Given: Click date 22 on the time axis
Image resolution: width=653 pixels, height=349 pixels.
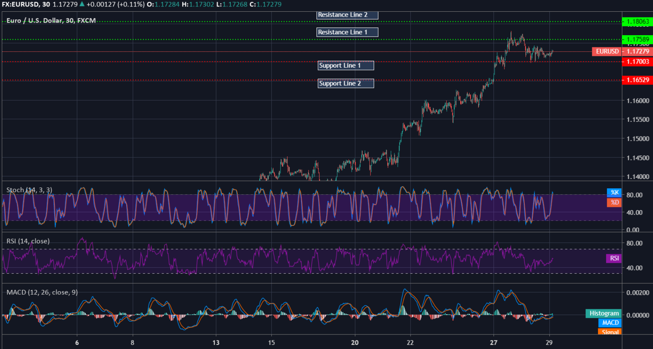Looking at the screenshot, I should [410, 343].
